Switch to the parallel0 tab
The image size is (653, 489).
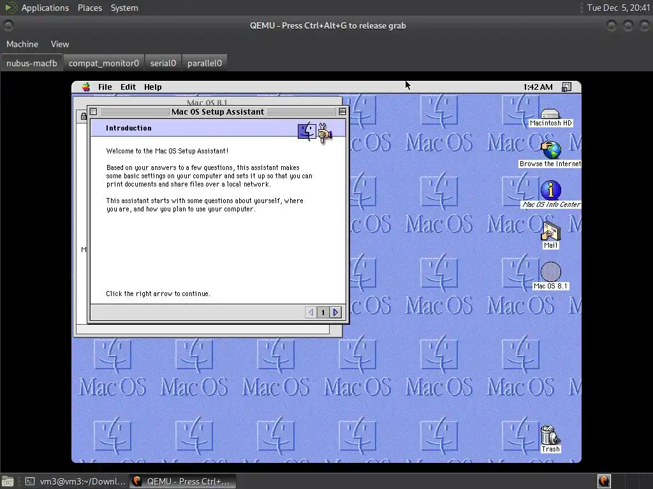point(205,63)
